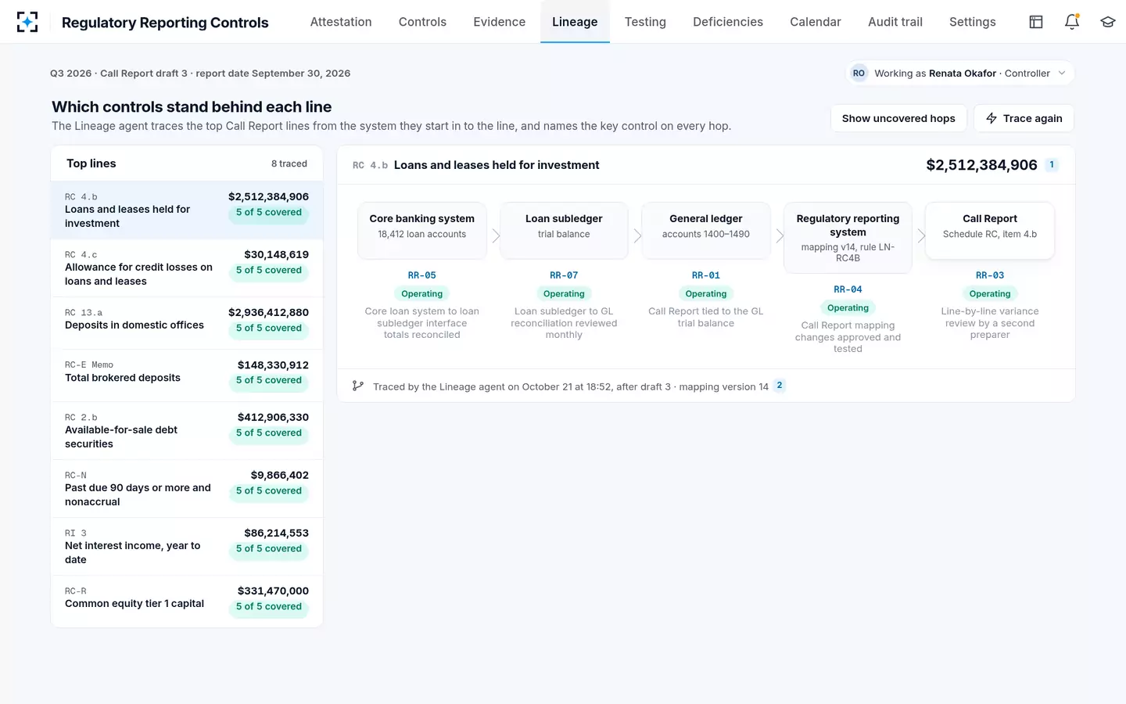
Task: Open notifications bell
Action: tap(1072, 22)
